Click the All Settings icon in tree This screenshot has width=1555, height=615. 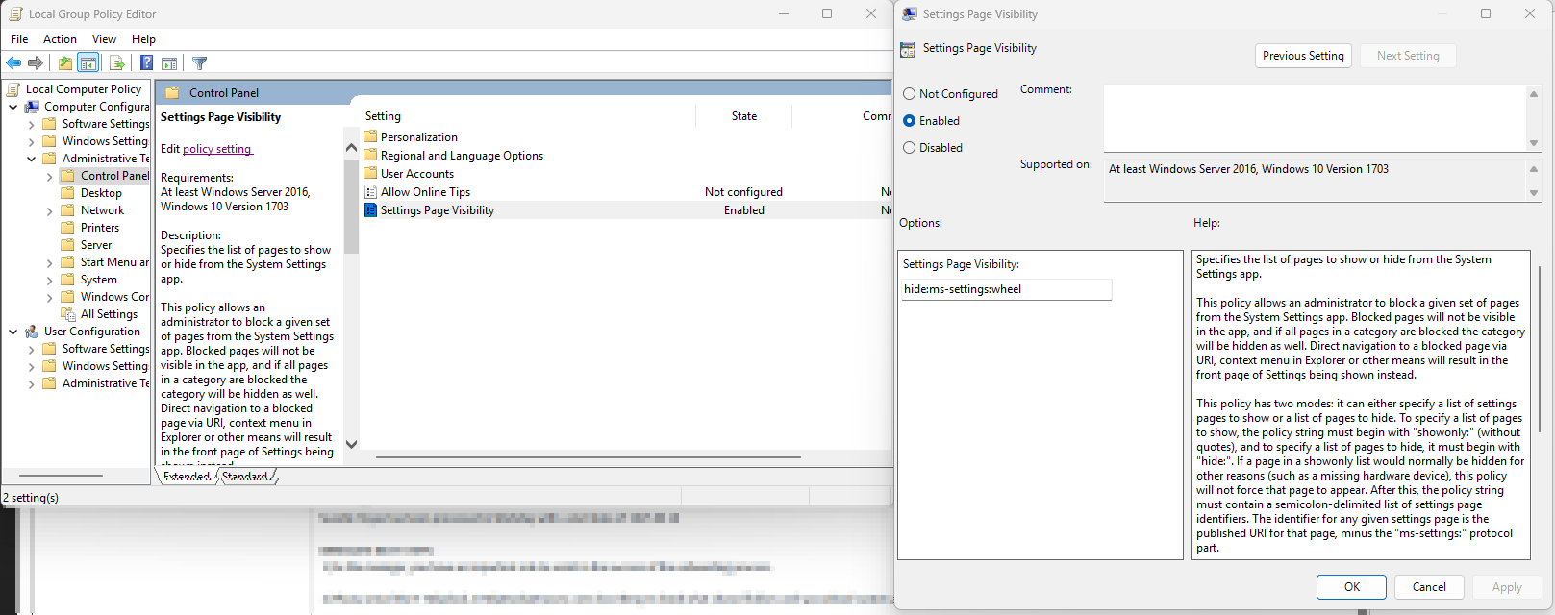[x=67, y=314]
